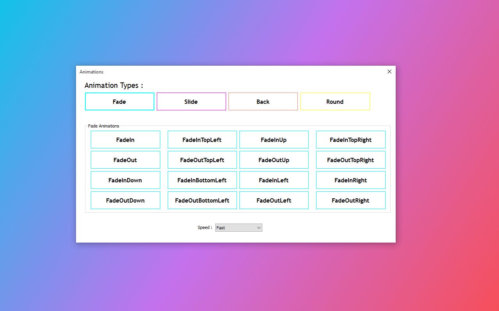Trigger the FadeInBottomLeft animation
The width and height of the screenshot is (499, 311).
pos(202,180)
